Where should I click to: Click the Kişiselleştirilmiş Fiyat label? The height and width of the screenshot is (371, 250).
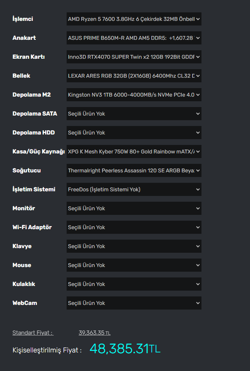[x=47, y=350]
